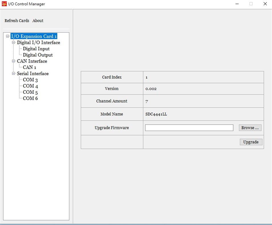Close the I/O Control Manager window
Viewport: 272px width, 225px height.
[x=265, y=4]
